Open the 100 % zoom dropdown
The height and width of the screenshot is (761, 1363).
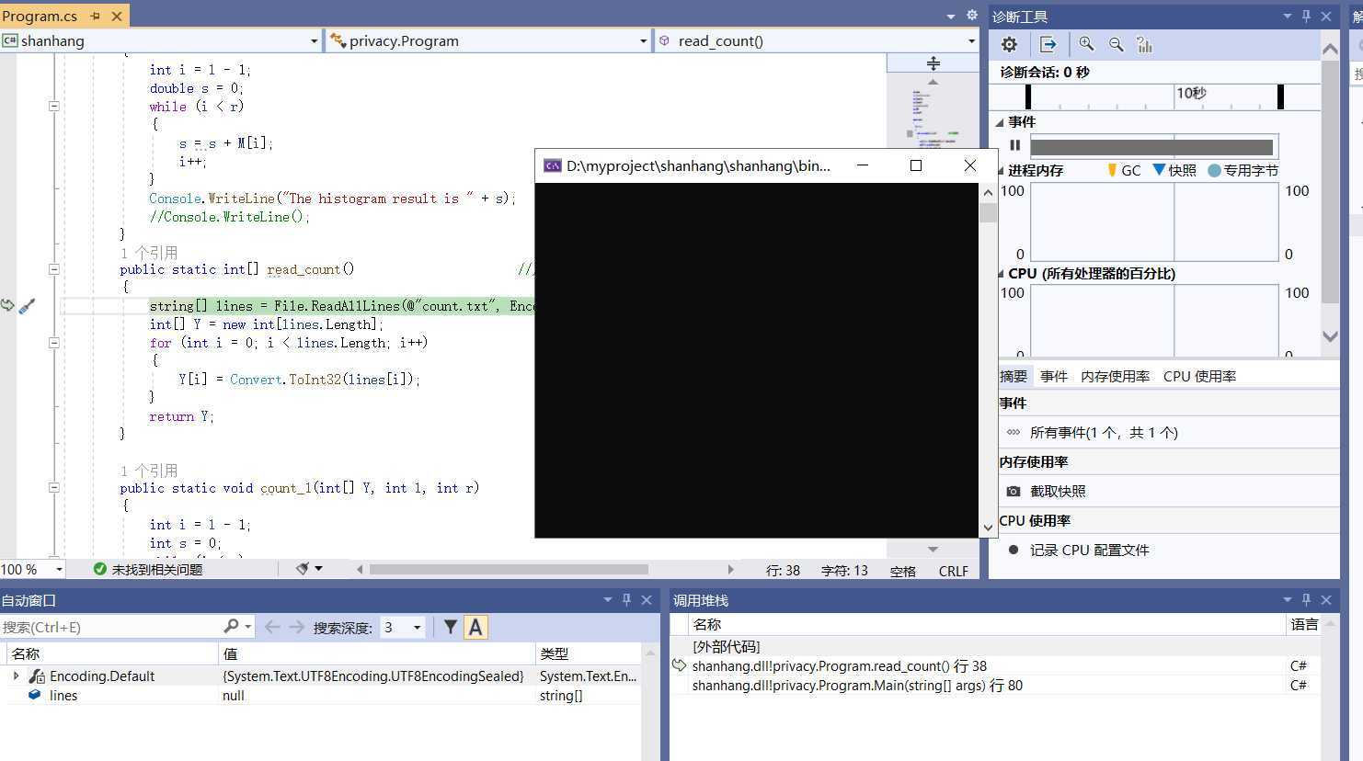point(59,569)
